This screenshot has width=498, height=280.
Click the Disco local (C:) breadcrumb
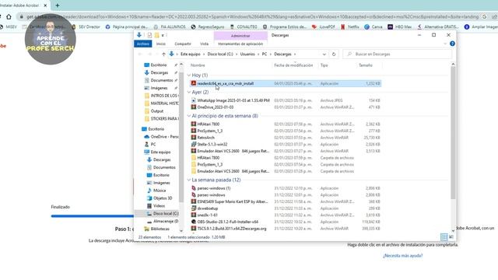tap(220, 54)
